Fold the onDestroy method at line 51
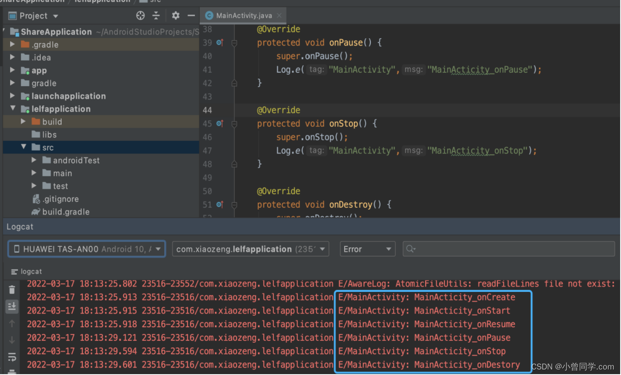Image resolution: width=621 pixels, height=375 pixels. pos(234,205)
